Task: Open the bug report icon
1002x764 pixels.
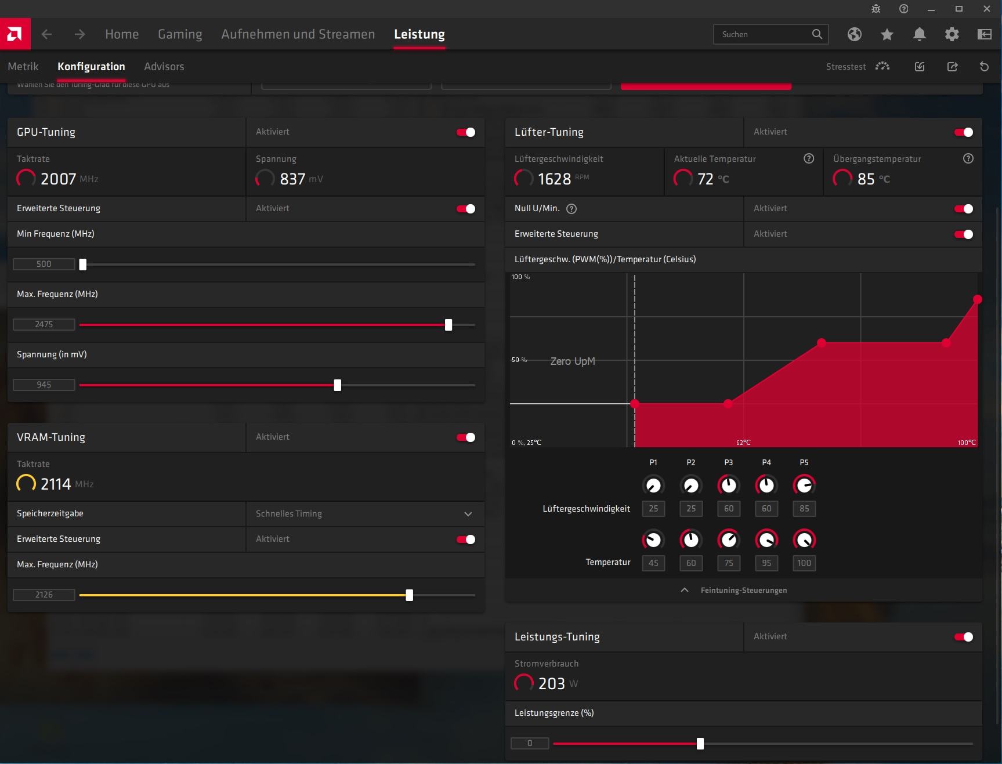Action: click(876, 9)
